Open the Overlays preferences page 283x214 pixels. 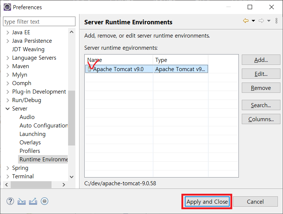coord(30,143)
